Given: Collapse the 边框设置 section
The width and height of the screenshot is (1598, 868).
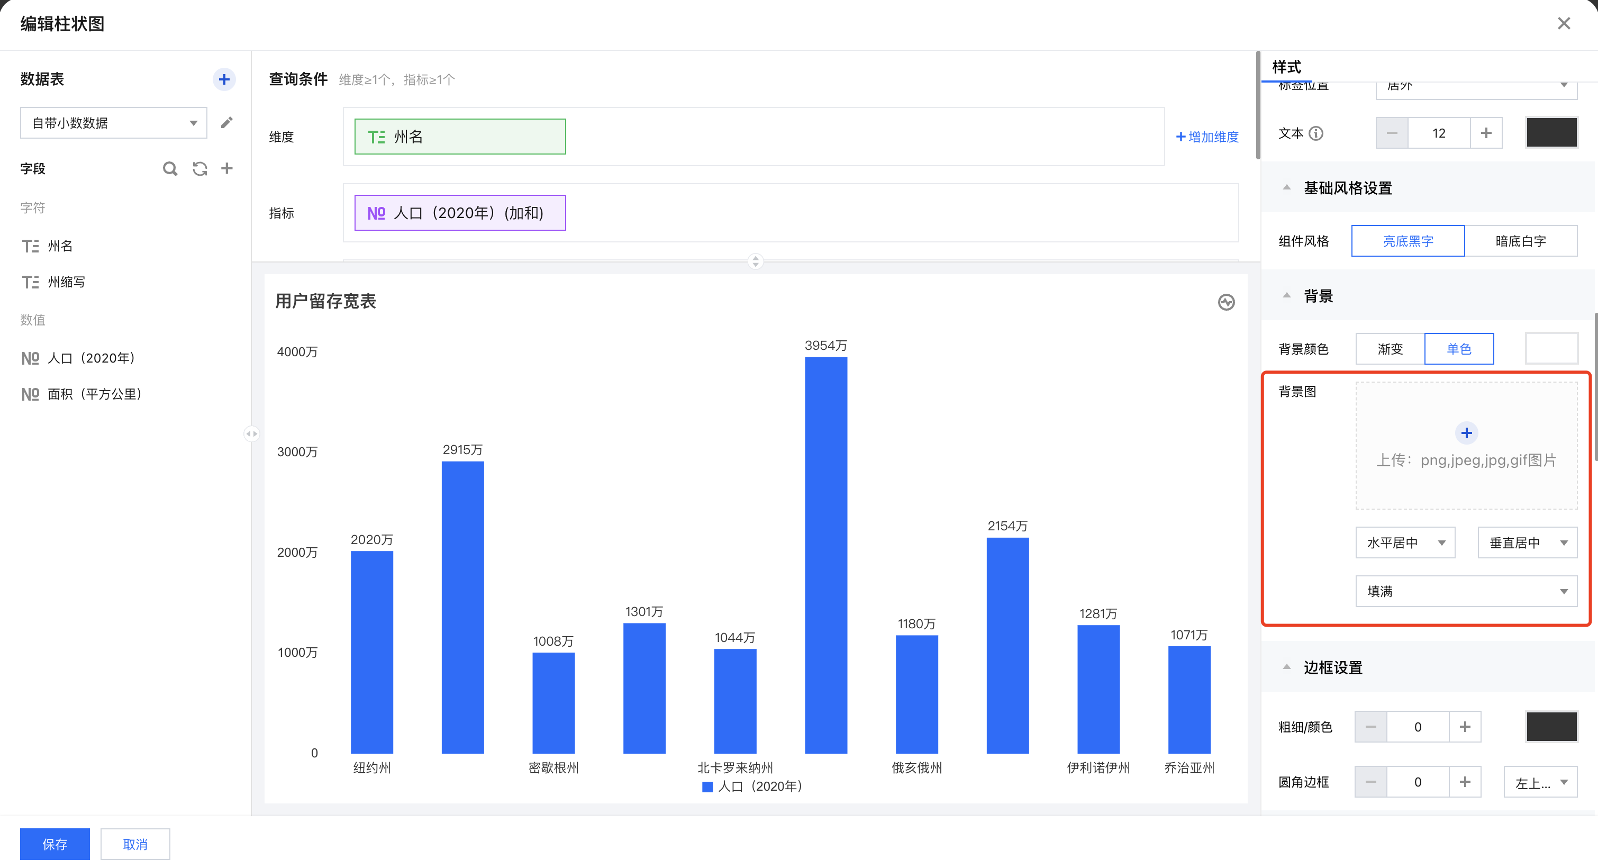Looking at the screenshot, I should click(x=1286, y=667).
